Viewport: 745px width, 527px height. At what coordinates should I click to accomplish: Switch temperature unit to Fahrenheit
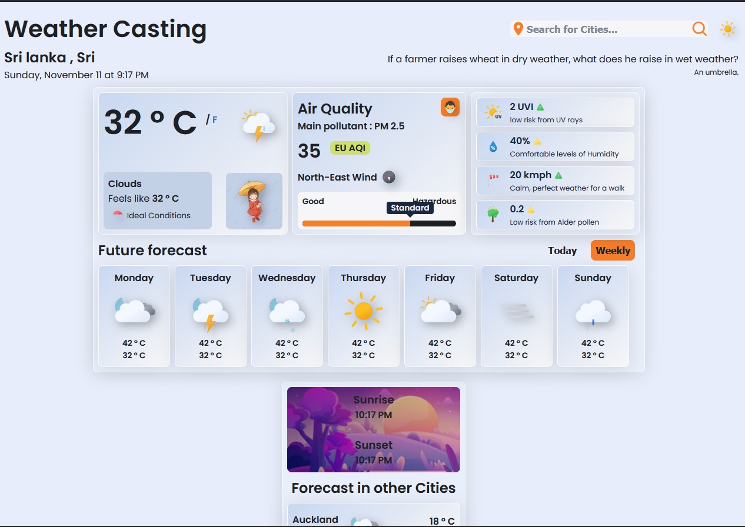(x=215, y=120)
